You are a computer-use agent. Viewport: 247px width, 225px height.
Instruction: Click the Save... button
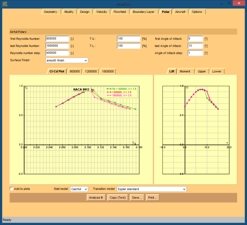[137, 198]
